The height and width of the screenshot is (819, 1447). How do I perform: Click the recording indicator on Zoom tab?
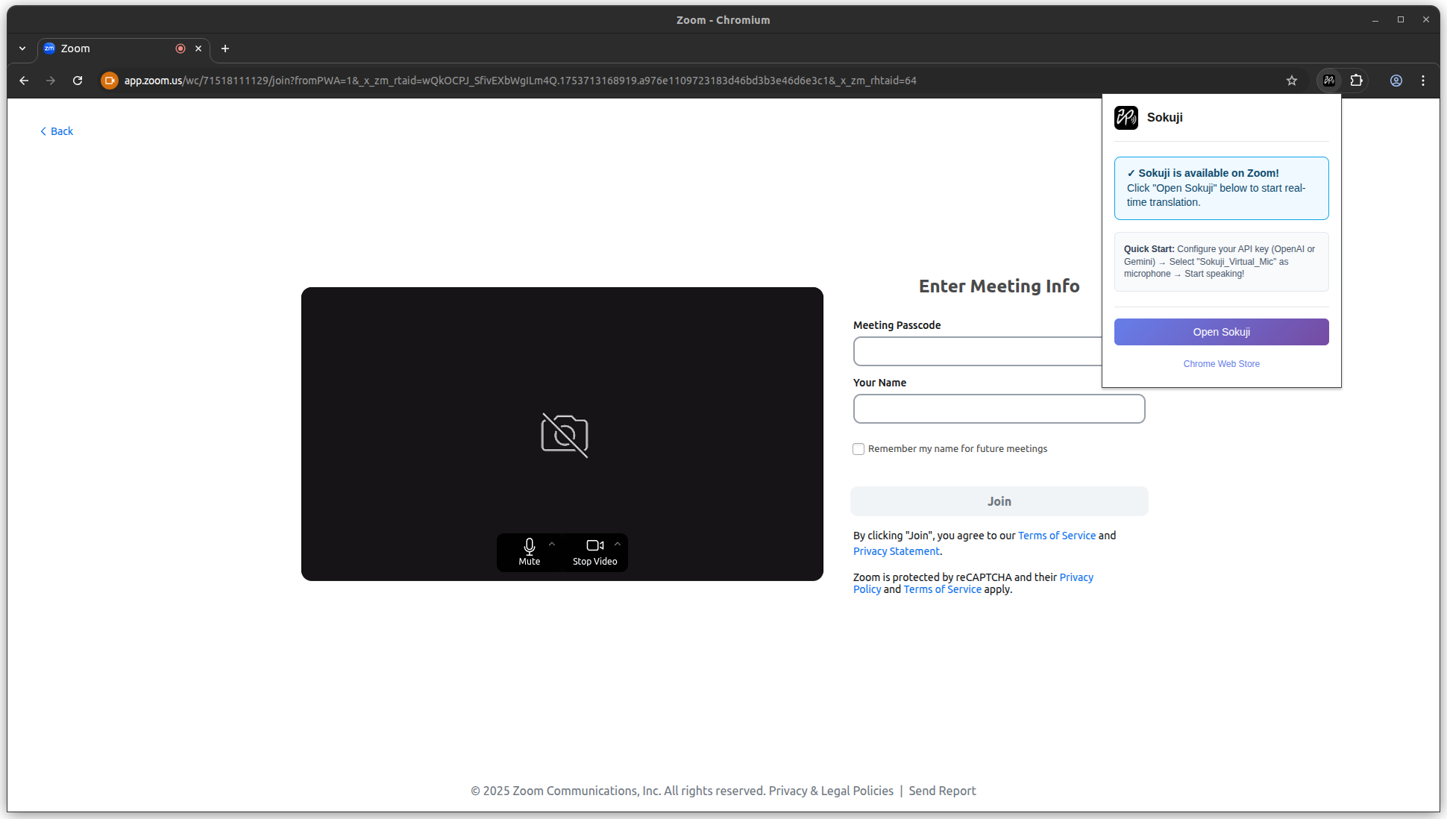coord(180,48)
